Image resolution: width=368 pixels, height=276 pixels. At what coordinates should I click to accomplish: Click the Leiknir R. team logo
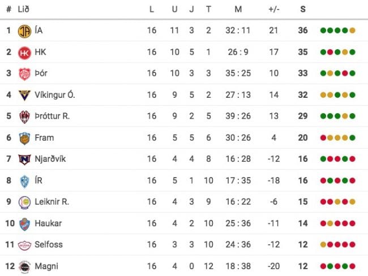[x=24, y=202]
